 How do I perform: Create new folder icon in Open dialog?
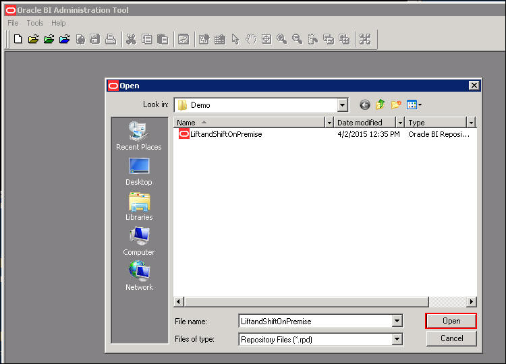coord(396,104)
